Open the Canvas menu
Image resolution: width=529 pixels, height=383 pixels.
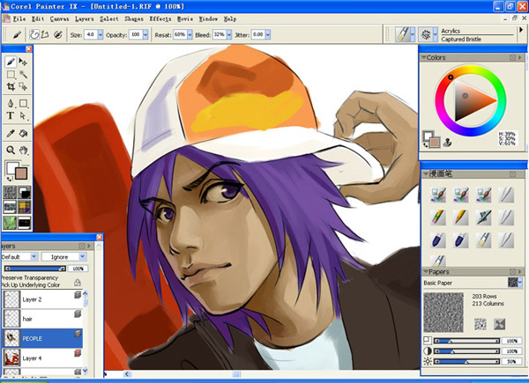click(x=59, y=18)
